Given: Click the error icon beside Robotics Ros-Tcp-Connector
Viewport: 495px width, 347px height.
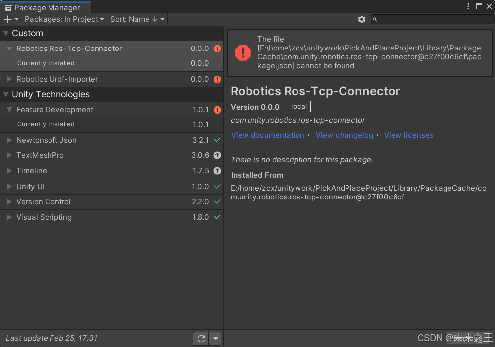Looking at the screenshot, I should click(217, 49).
